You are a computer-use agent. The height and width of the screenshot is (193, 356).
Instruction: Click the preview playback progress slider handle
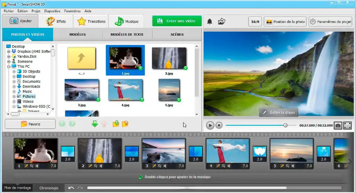click(285, 125)
